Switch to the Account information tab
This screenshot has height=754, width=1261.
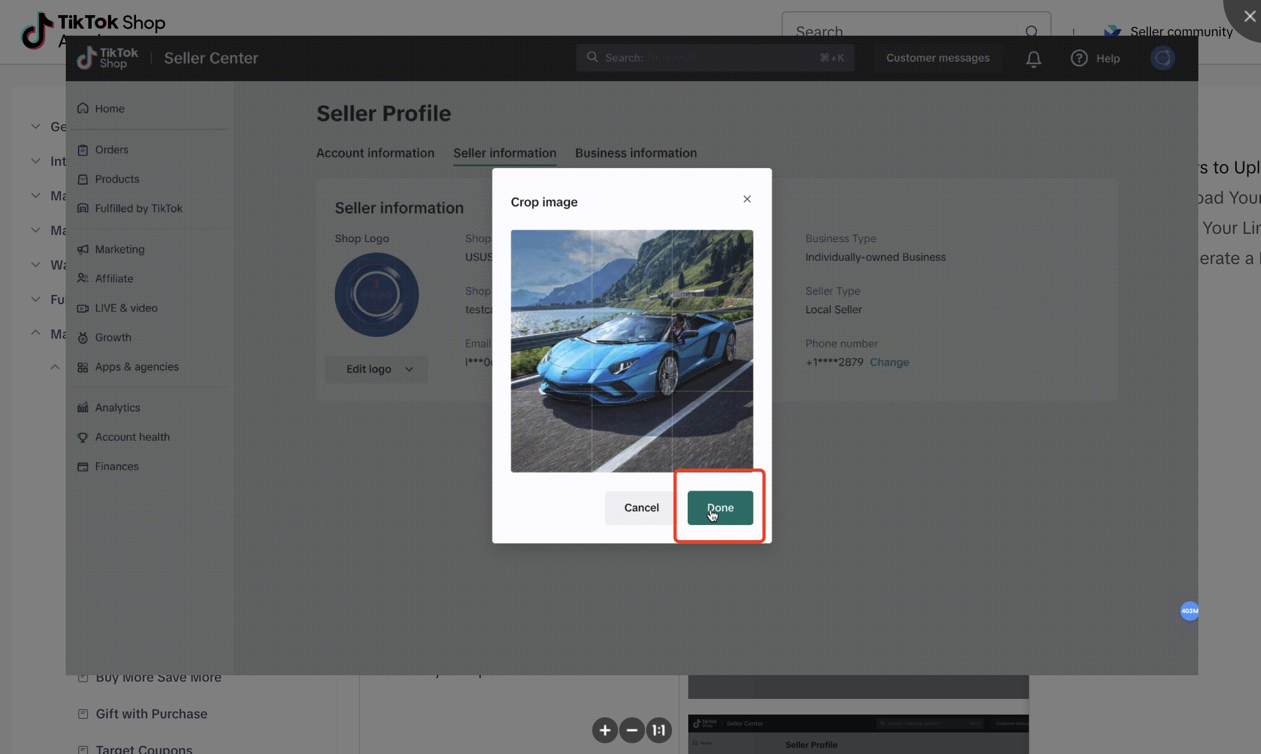375,153
